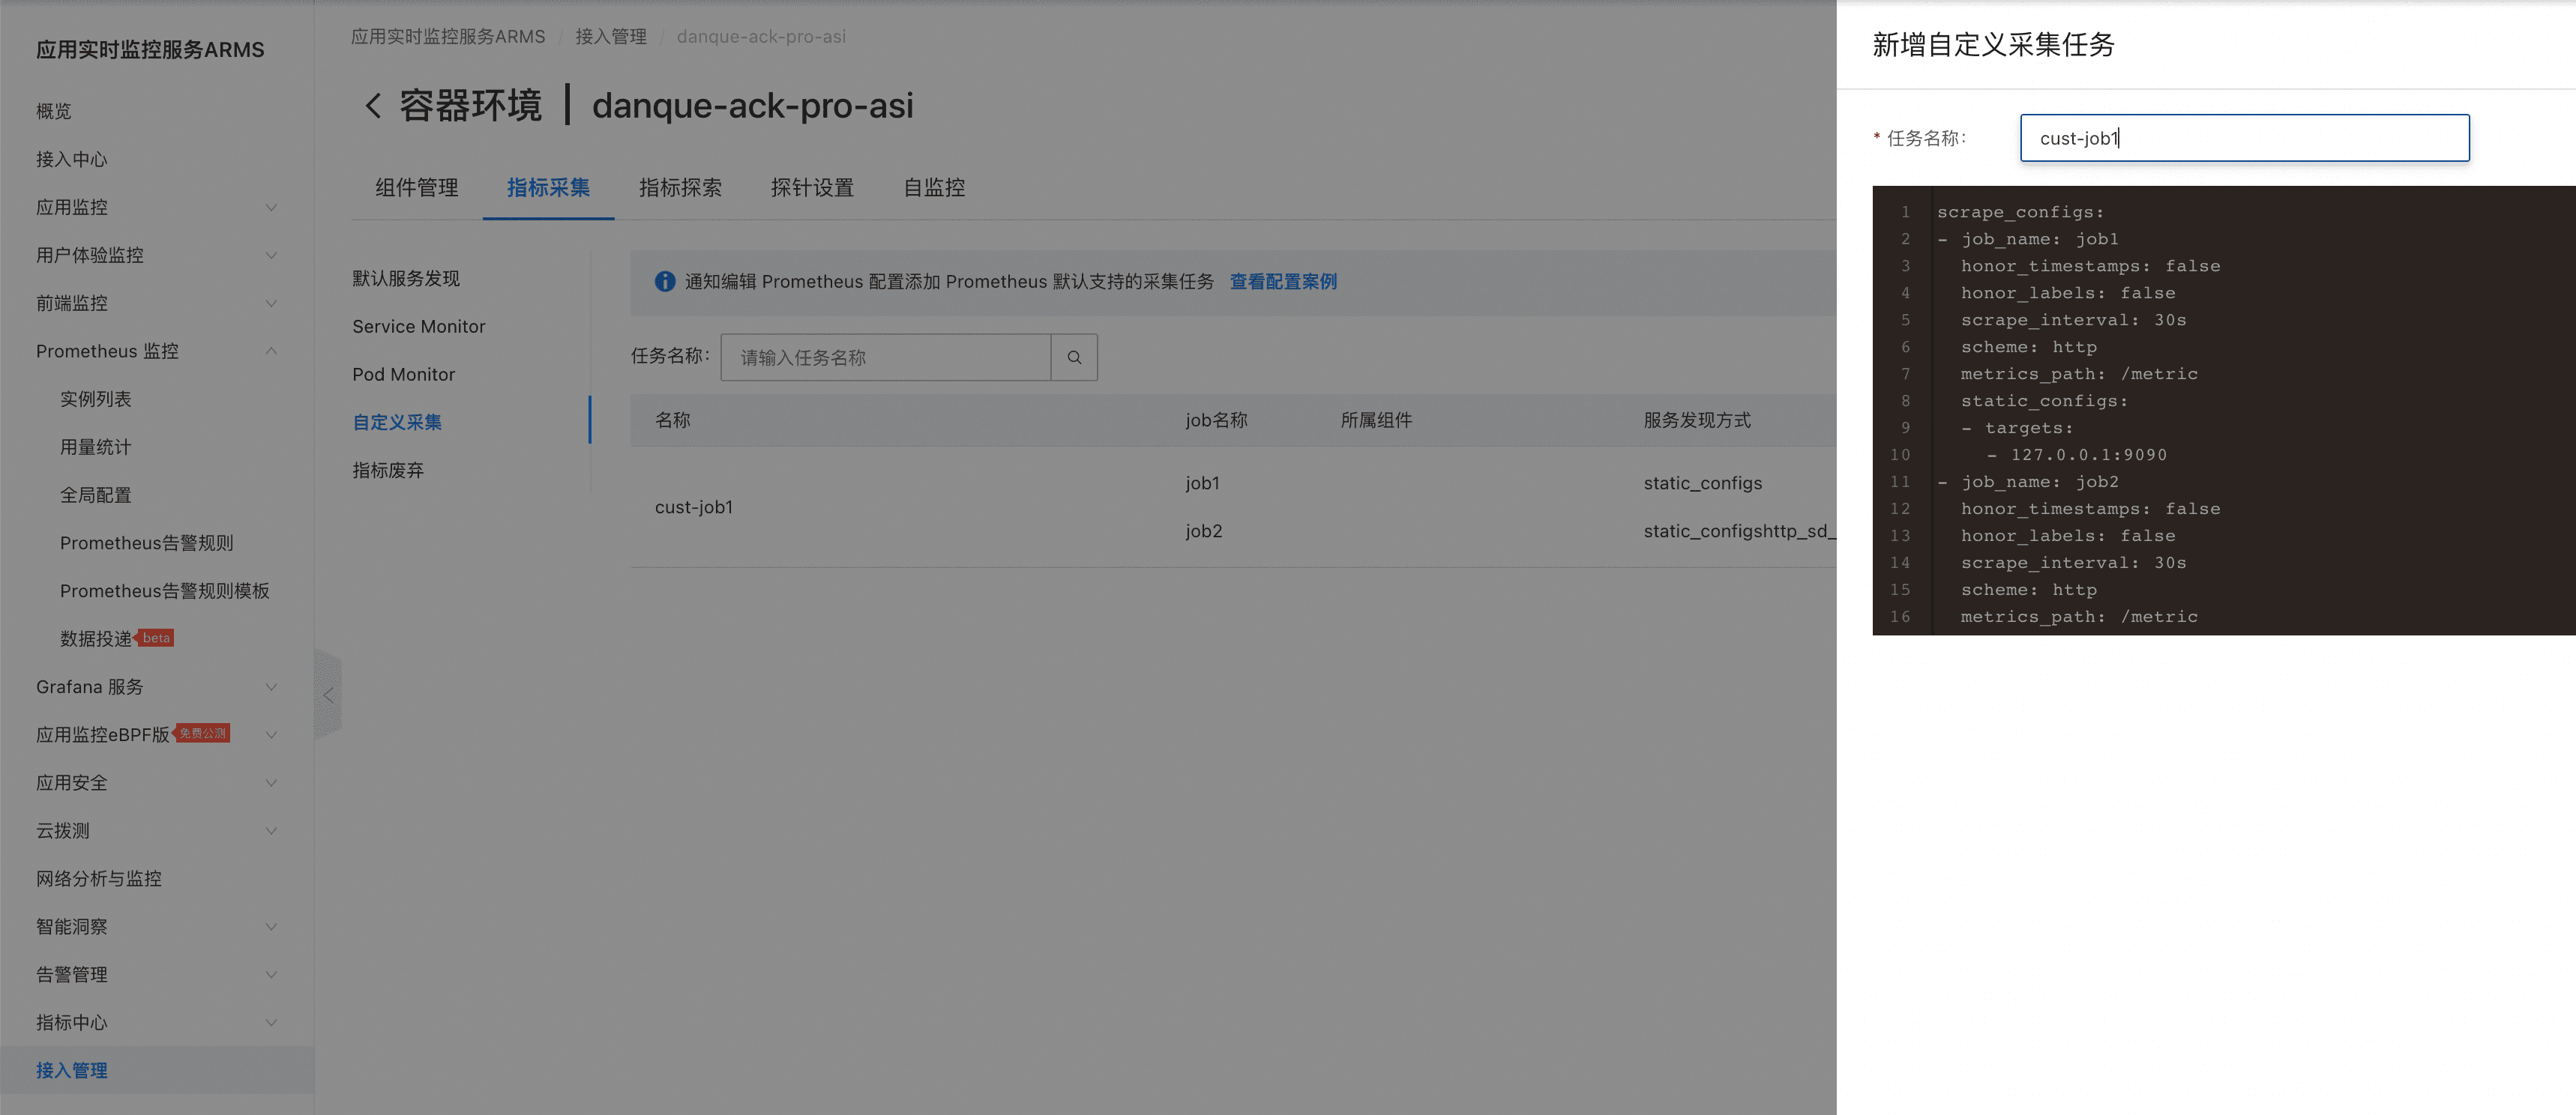Click the search magnifier icon button
Image resolution: width=2576 pixels, height=1115 pixels.
pyautogui.click(x=1074, y=357)
